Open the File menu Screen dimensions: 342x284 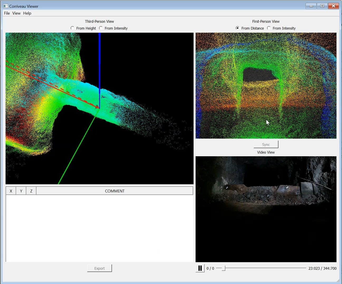tap(7, 13)
